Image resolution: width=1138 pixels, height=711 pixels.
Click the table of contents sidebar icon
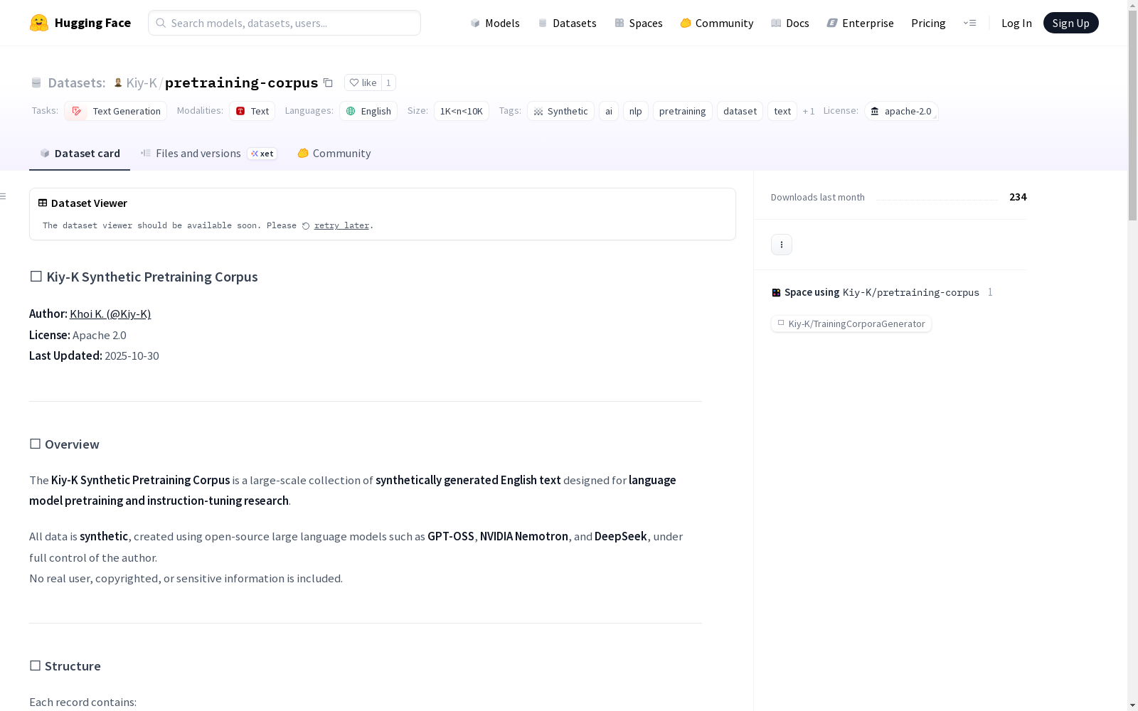[4, 196]
